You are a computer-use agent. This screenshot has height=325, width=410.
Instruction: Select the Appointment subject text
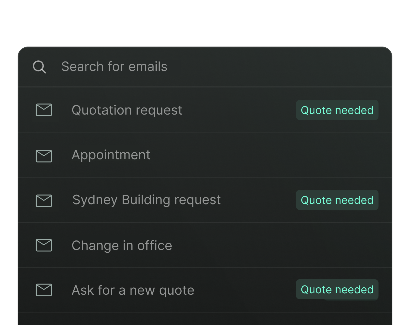[x=111, y=155]
